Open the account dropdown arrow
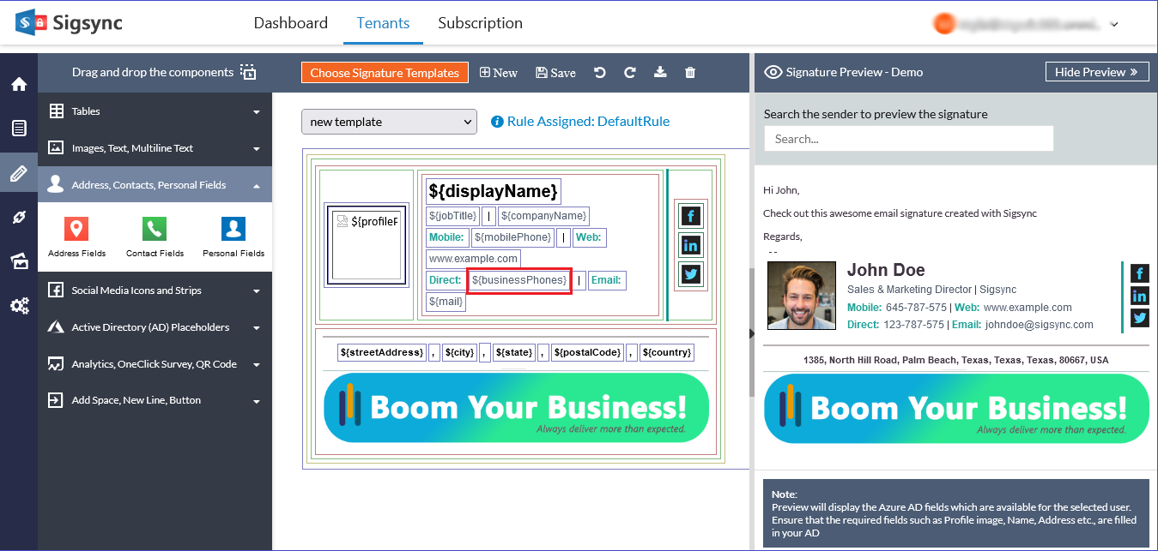The image size is (1158, 551). click(x=1114, y=25)
